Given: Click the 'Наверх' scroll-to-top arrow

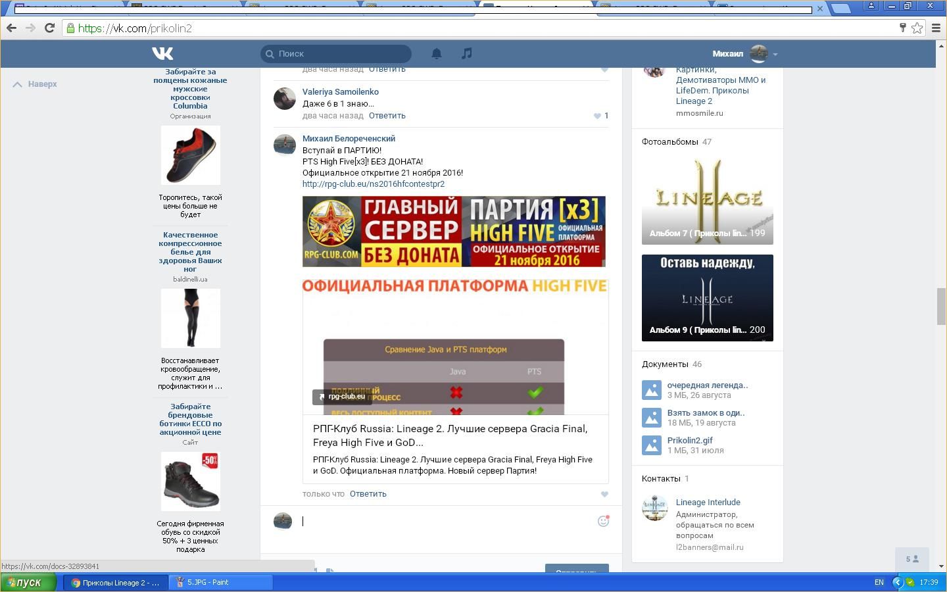Looking at the screenshot, I should (18, 84).
